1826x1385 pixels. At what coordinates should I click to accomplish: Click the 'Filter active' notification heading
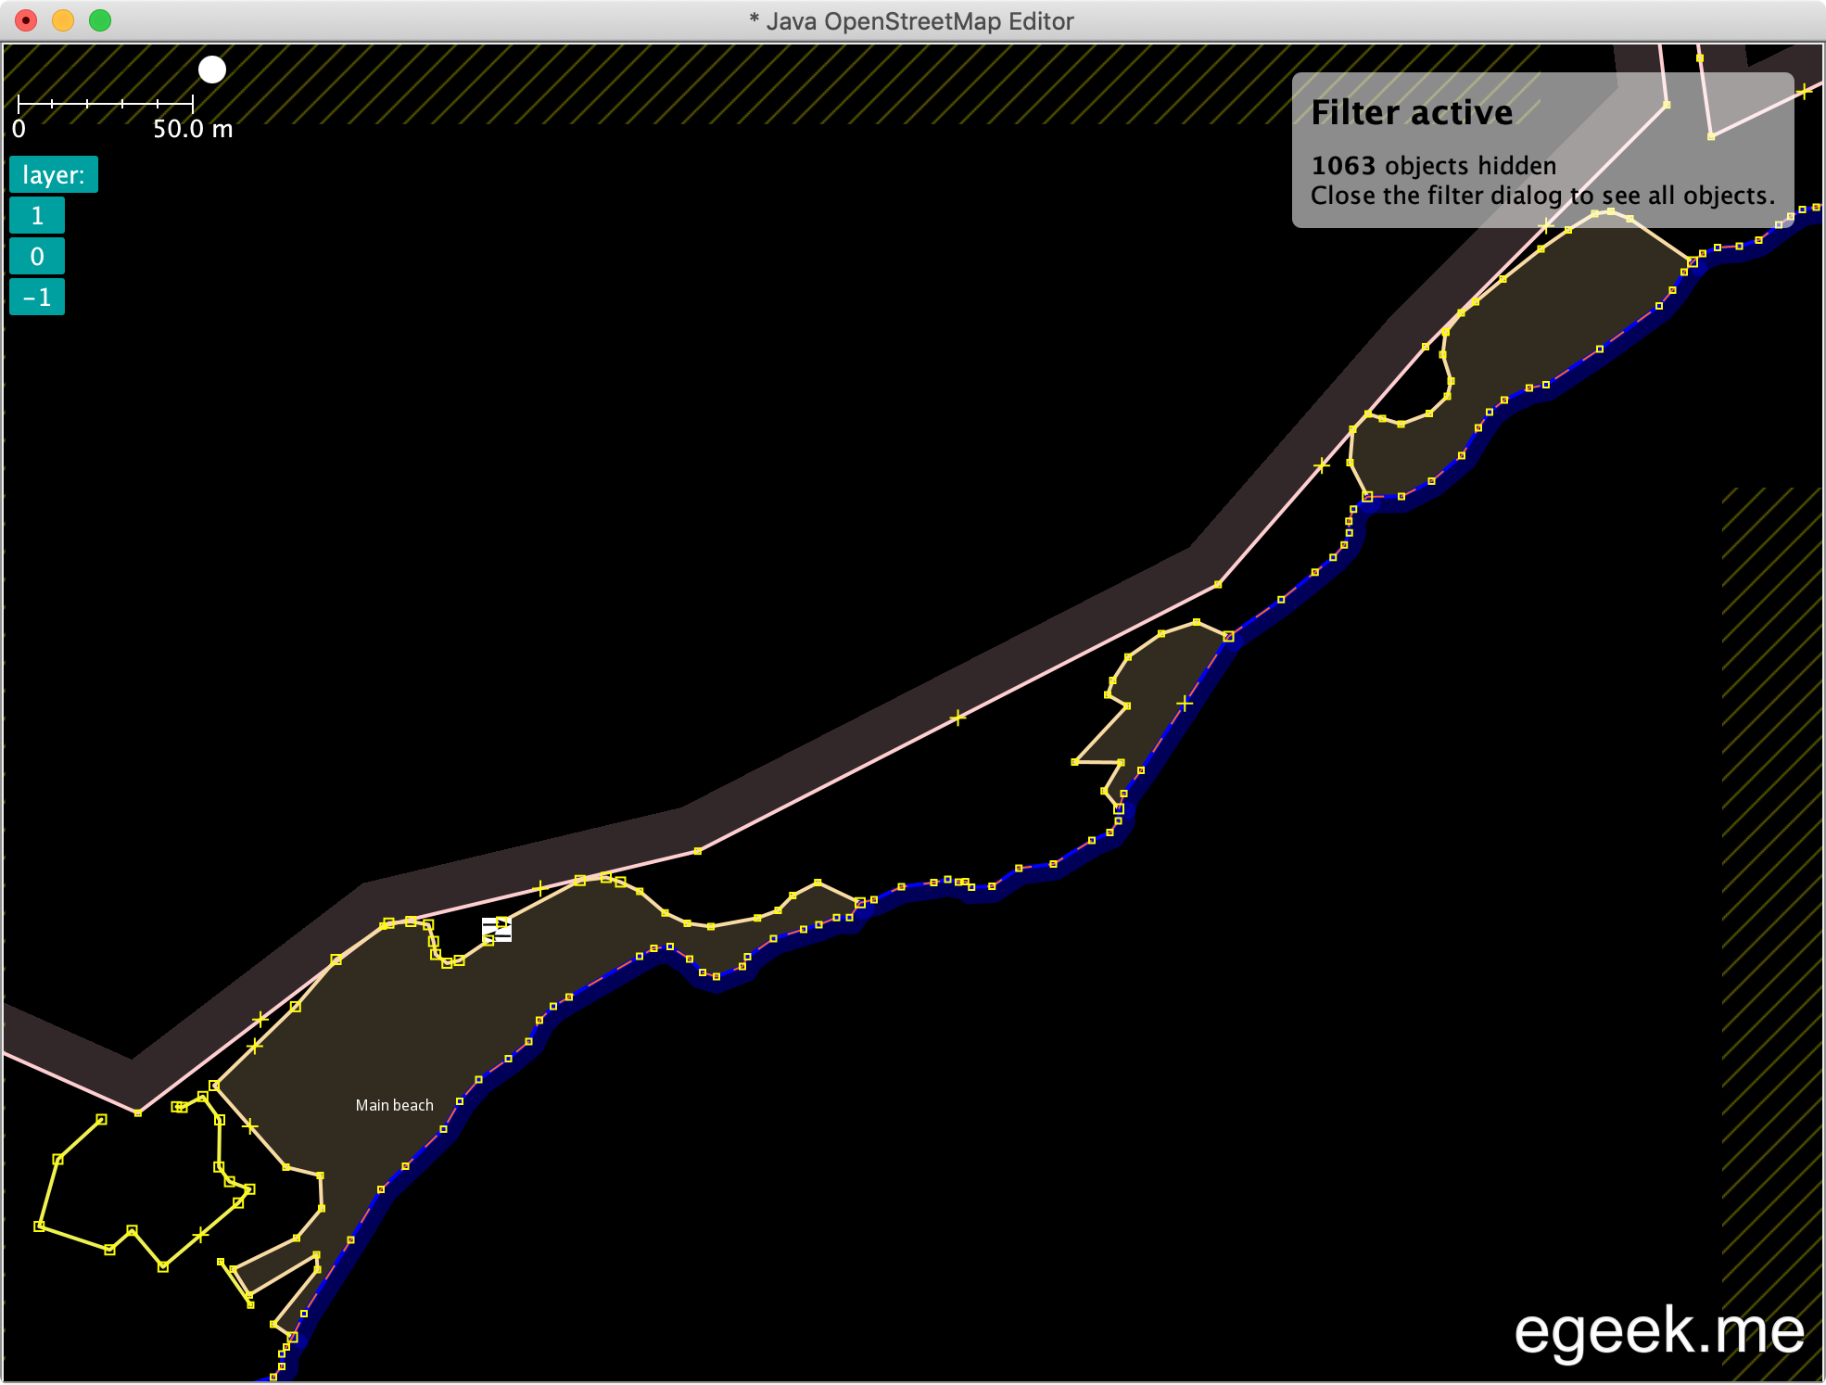point(1411,113)
